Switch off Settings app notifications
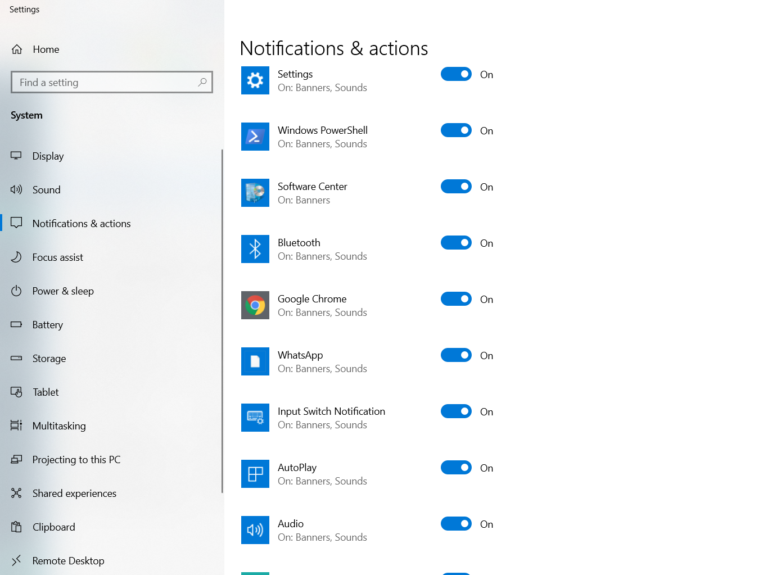 (456, 74)
